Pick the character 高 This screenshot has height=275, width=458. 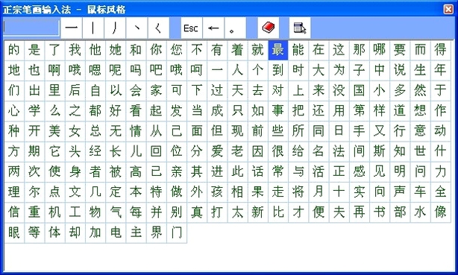pyautogui.click(x=136, y=171)
